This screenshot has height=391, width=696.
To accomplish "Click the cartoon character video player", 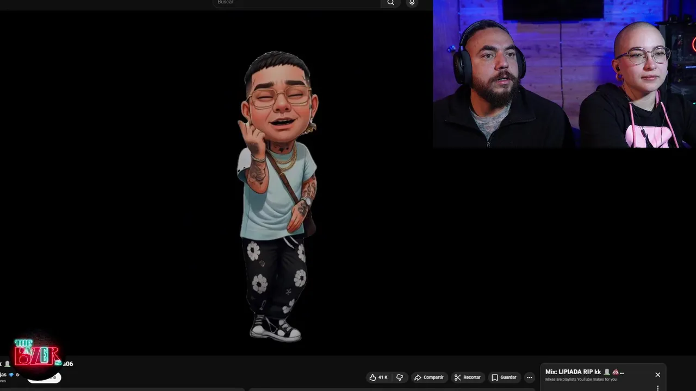I will (x=216, y=182).
